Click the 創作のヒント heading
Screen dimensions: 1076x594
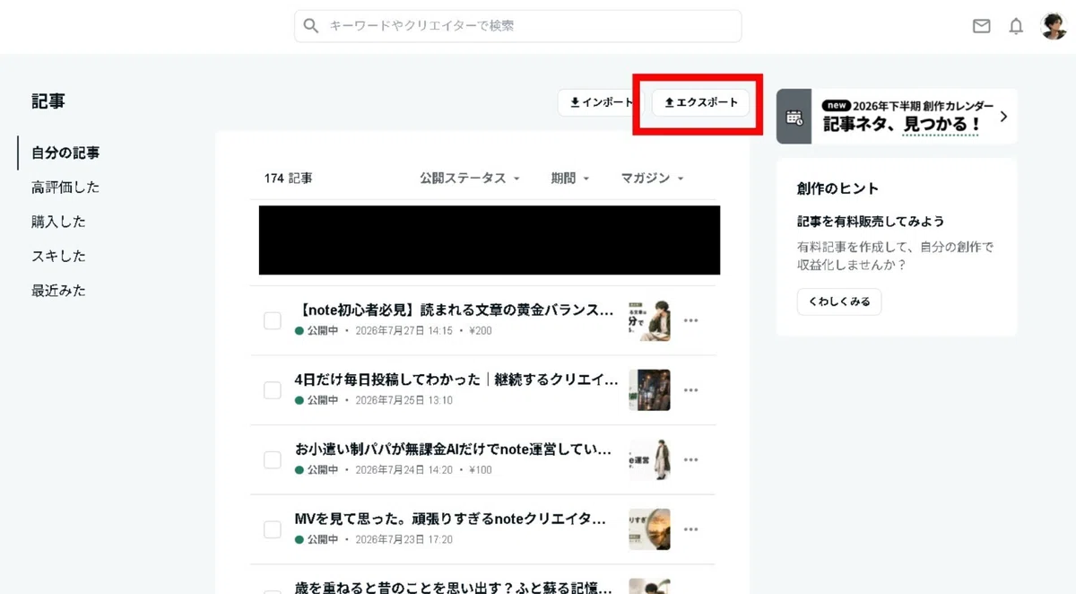(x=837, y=188)
